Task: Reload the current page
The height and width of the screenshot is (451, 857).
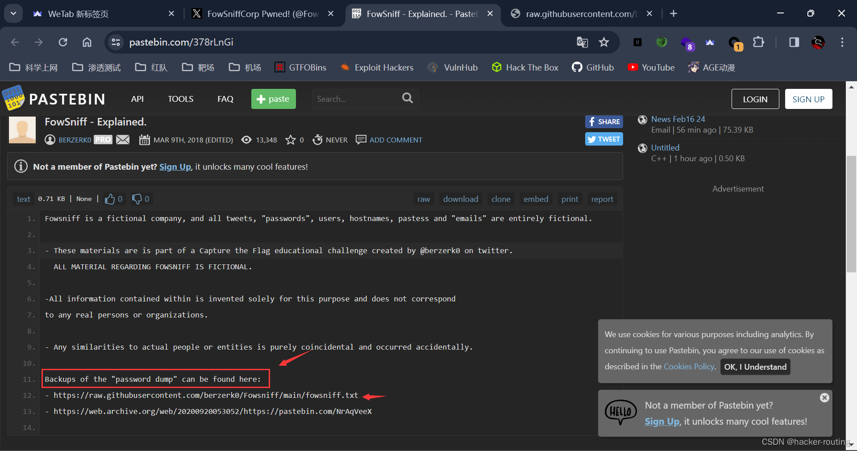Action: coord(63,42)
